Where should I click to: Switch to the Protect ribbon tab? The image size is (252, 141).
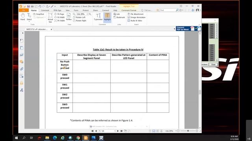coord(85,10)
